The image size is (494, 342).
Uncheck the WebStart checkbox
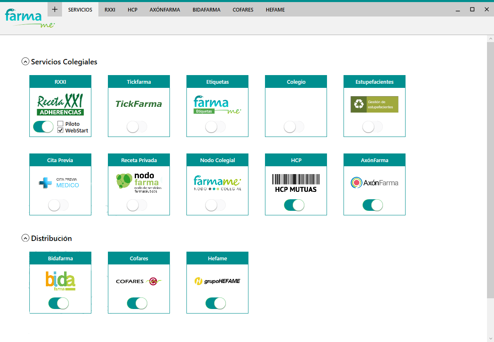click(60, 130)
